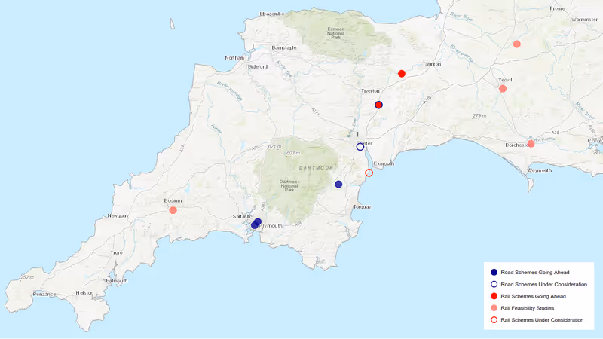Select the hollow red circle below Exmouth
Screen dimensions: 603x339
pyautogui.click(x=369, y=173)
